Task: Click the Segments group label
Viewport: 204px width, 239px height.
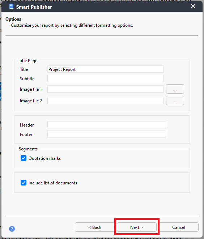Action: click(x=28, y=149)
